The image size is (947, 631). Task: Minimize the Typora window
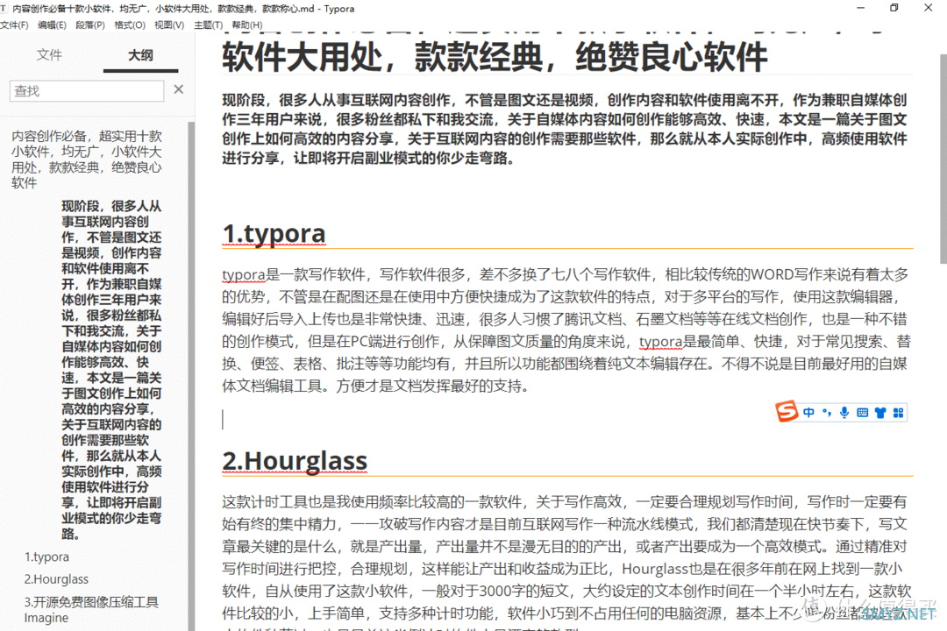coord(861,8)
